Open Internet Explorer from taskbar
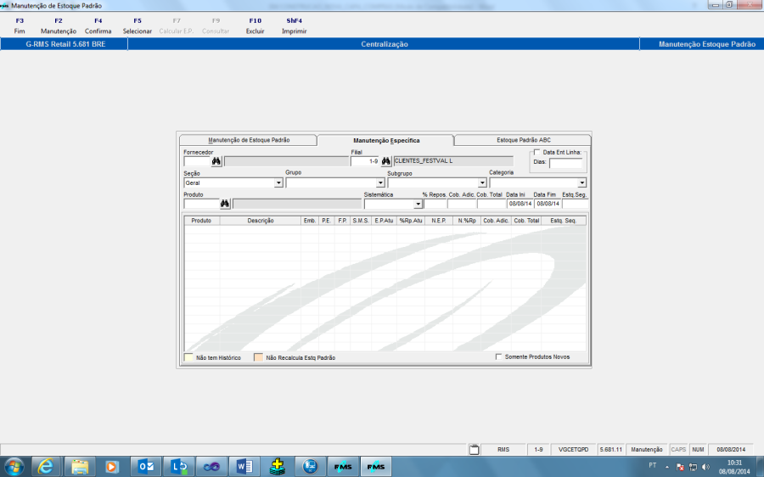This screenshot has height=477, width=764. (46, 467)
